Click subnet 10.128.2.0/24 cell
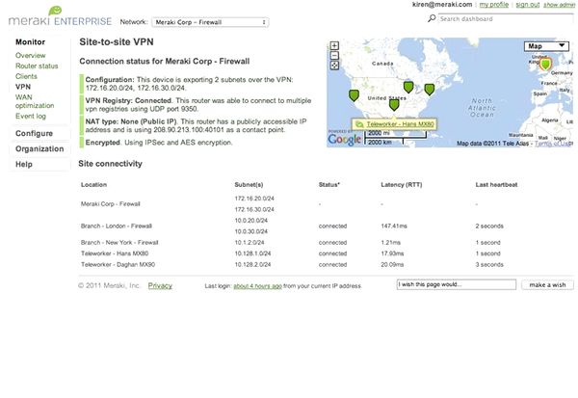The width and height of the screenshot is (578, 398). 252,264
